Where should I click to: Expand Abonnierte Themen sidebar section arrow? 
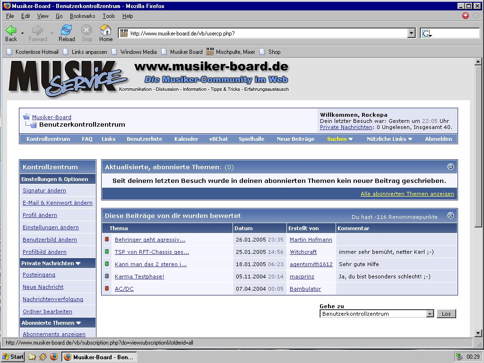pyautogui.click(x=78, y=323)
